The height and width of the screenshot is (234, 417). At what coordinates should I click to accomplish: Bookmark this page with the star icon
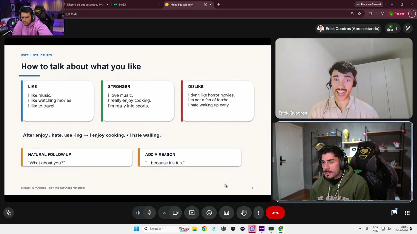pyautogui.click(x=359, y=14)
